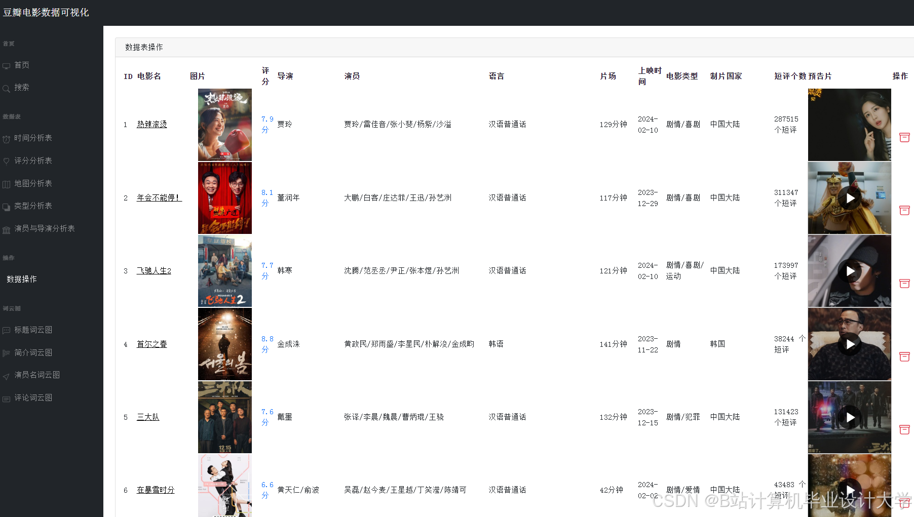This screenshot has width=914, height=517.
Task: Click delete archive icon for 三大队 row
Action: [904, 429]
